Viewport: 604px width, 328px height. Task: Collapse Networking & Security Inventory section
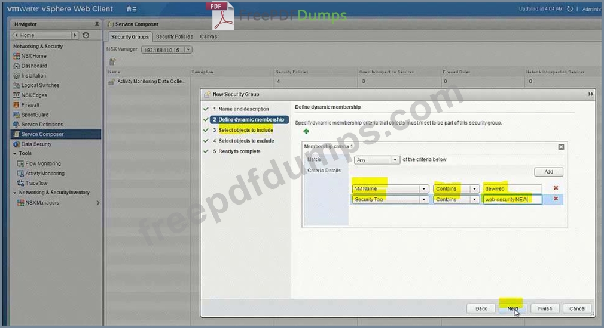[x=15, y=193]
